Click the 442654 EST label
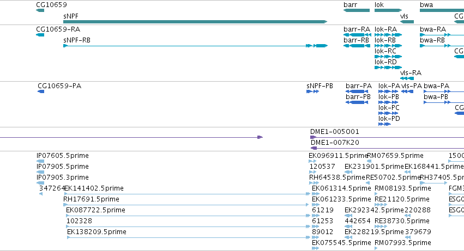The width and height of the screenshot is (464, 251). pos(358,222)
